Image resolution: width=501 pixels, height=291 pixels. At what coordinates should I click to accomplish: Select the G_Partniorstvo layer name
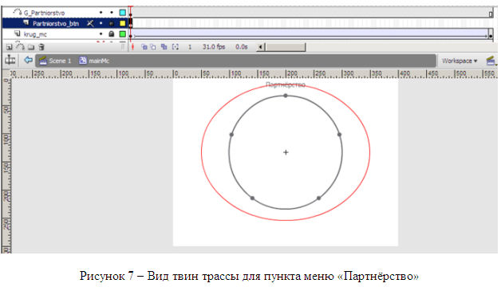(44, 13)
